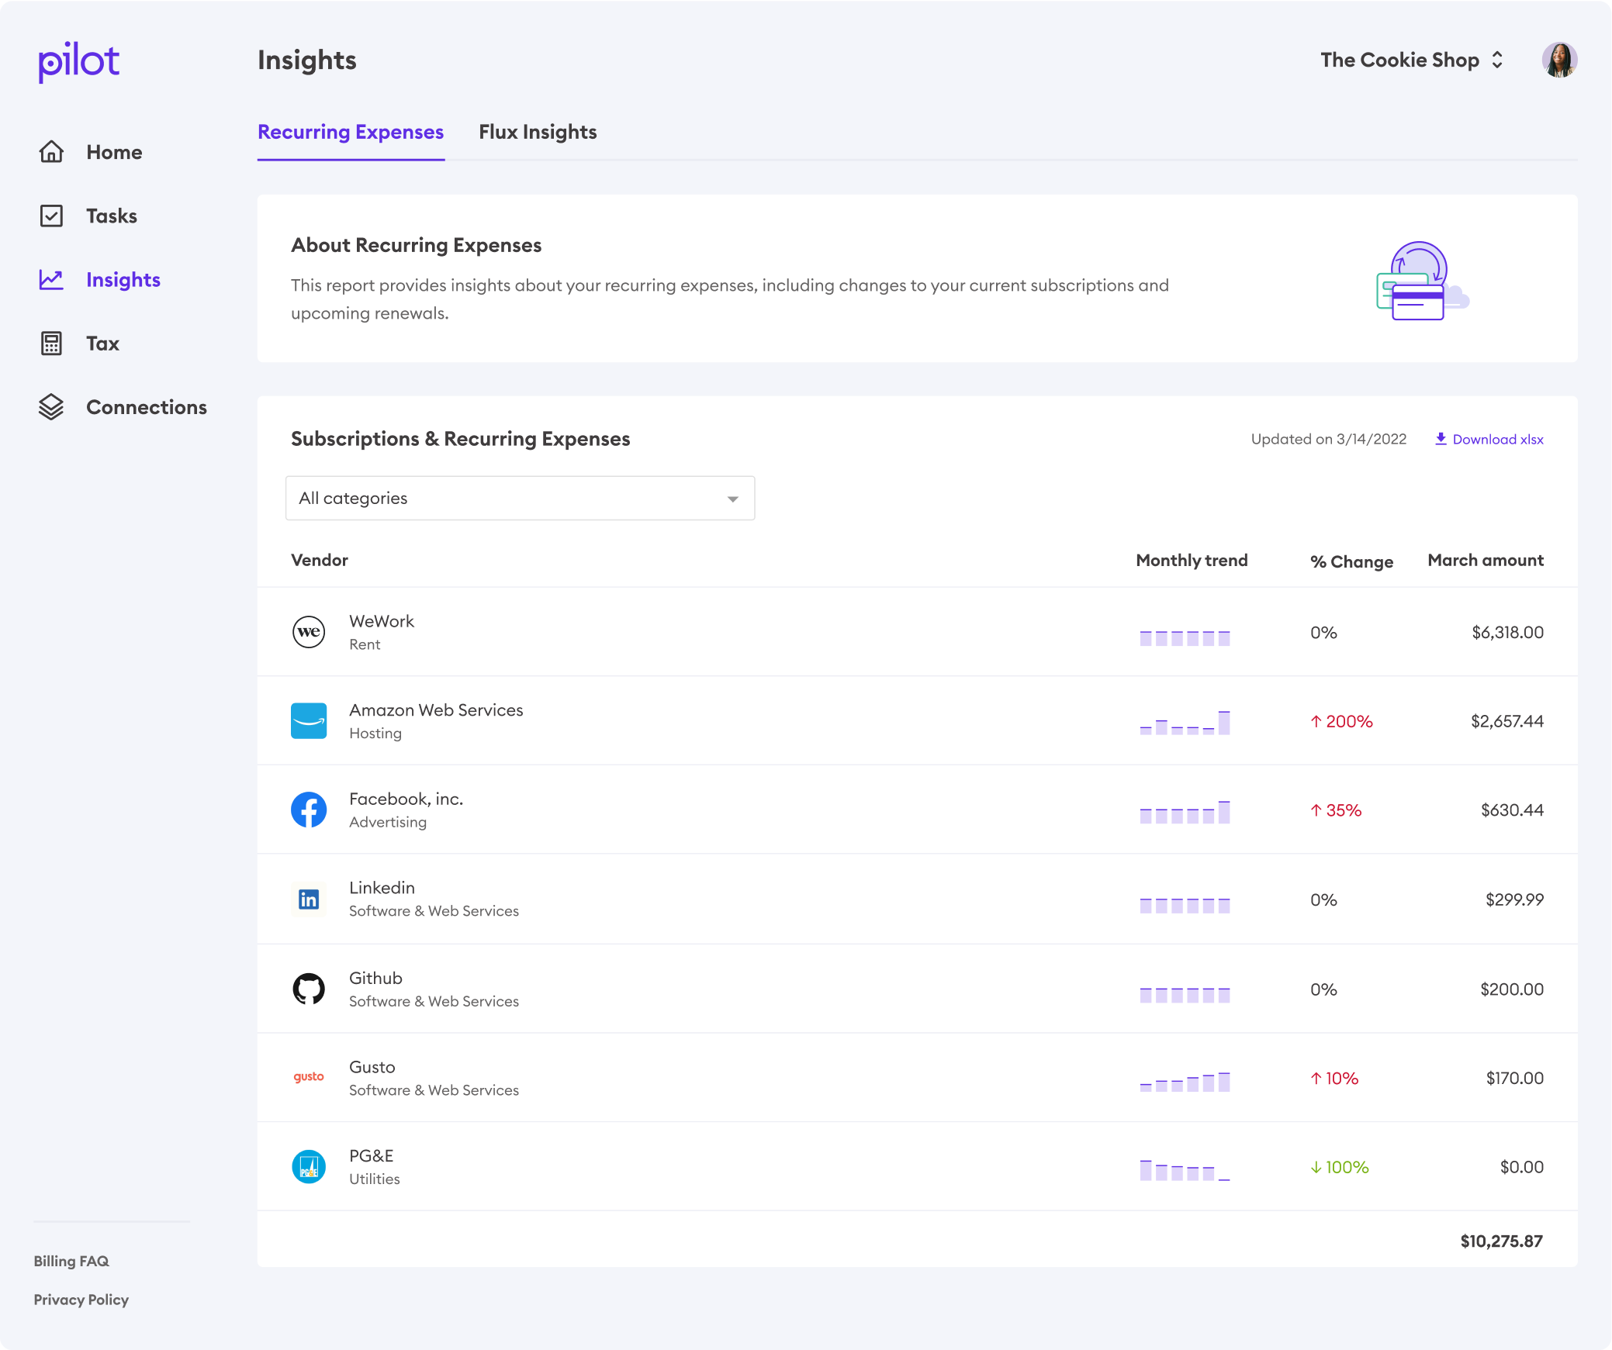Click the LinkedIn logo
Image resolution: width=1612 pixels, height=1350 pixels.
309,899
